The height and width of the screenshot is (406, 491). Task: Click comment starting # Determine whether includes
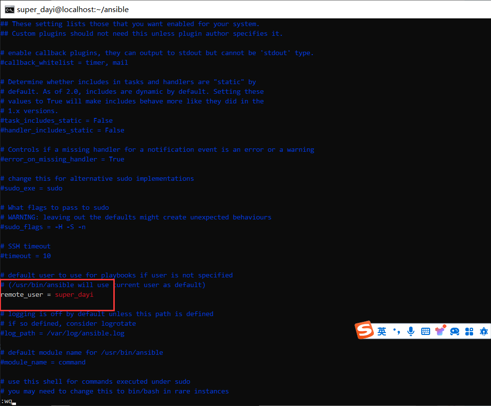pos(128,82)
